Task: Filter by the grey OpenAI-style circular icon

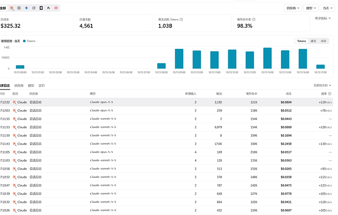Action: tap(19, 8)
